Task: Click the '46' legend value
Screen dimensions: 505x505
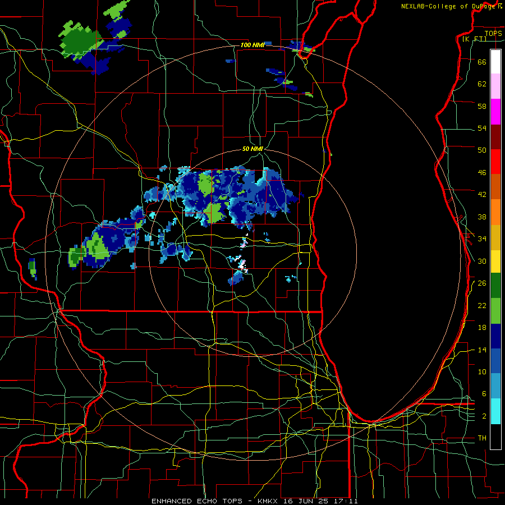Action: [x=482, y=173]
